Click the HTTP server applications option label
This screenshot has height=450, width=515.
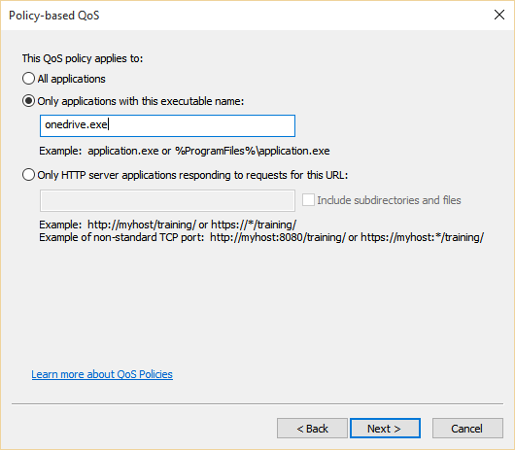point(192,175)
